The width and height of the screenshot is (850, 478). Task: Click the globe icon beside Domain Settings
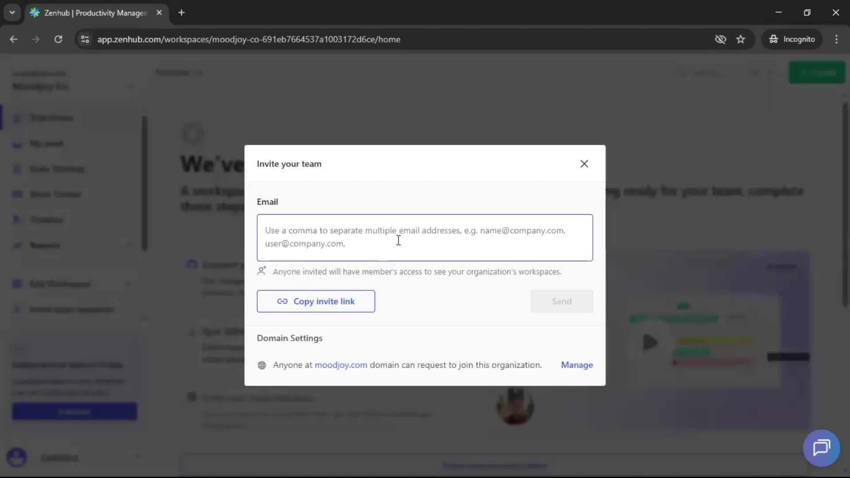pos(262,366)
